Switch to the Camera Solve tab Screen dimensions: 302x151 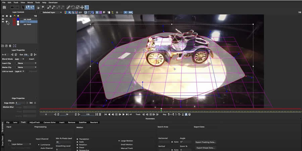pos(50,122)
